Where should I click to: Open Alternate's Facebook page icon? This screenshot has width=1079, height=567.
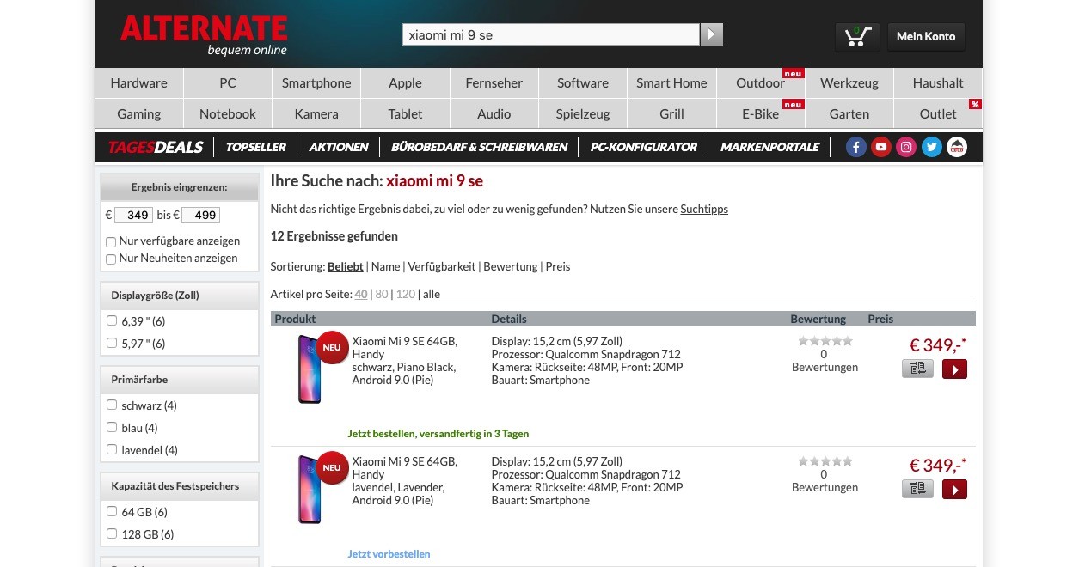click(855, 147)
